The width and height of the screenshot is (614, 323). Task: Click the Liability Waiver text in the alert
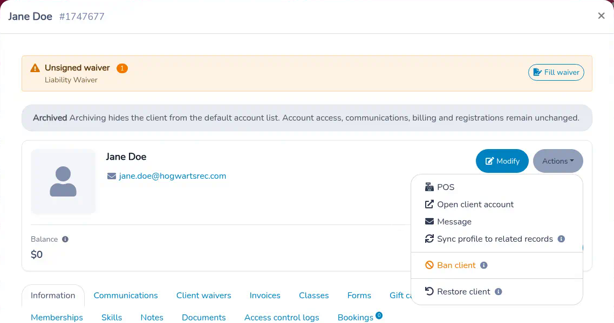click(71, 80)
